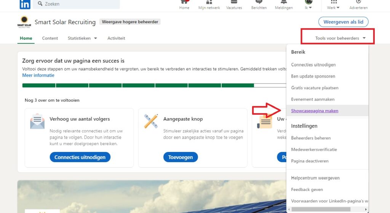Click the Adverteren icon

pos(358,2)
